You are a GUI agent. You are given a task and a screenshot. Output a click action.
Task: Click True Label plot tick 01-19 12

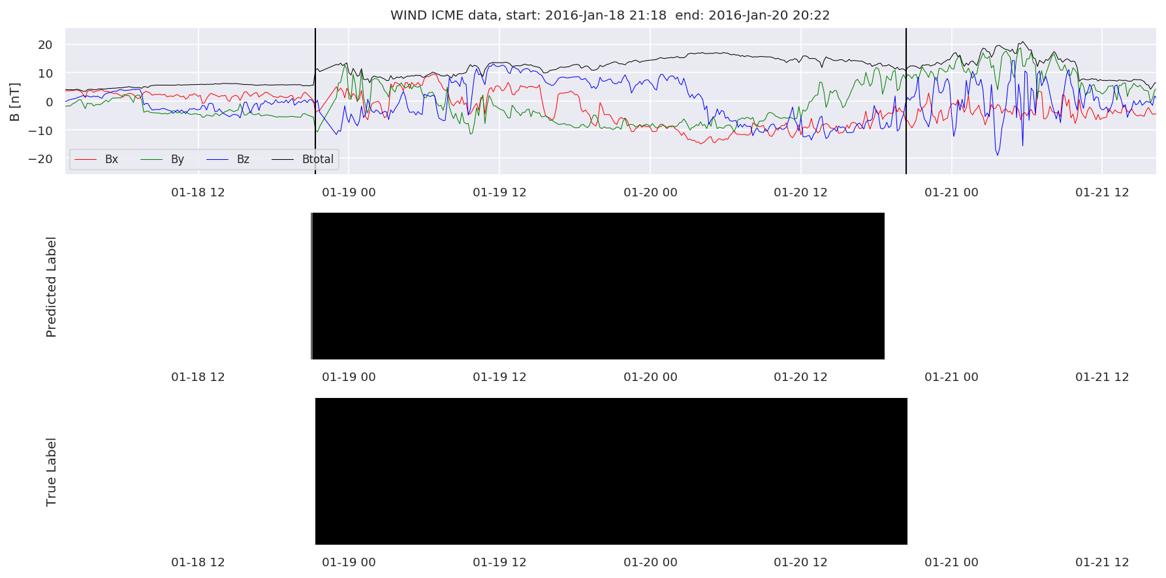[499, 562]
